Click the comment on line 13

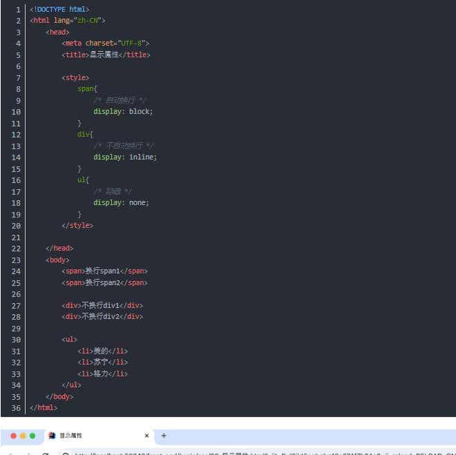(x=124, y=146)
